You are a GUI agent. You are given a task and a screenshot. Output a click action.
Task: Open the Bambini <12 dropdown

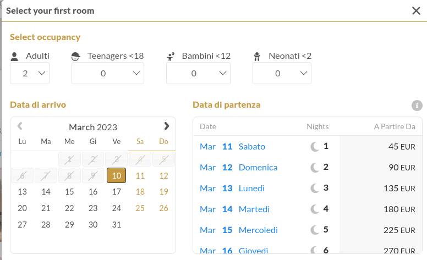click(x=198, y=73)
